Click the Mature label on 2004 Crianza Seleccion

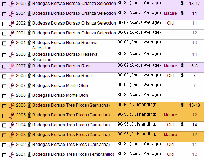(170, 13)
